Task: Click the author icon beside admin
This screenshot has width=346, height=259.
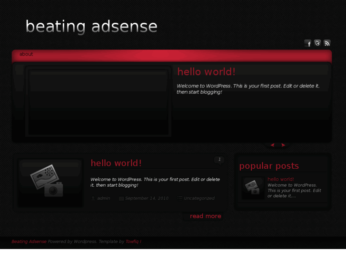Action: tap(93, 198)
